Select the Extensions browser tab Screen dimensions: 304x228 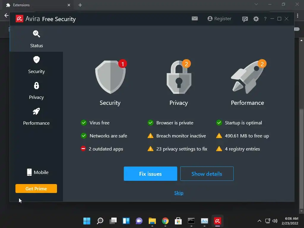(38, 5)
